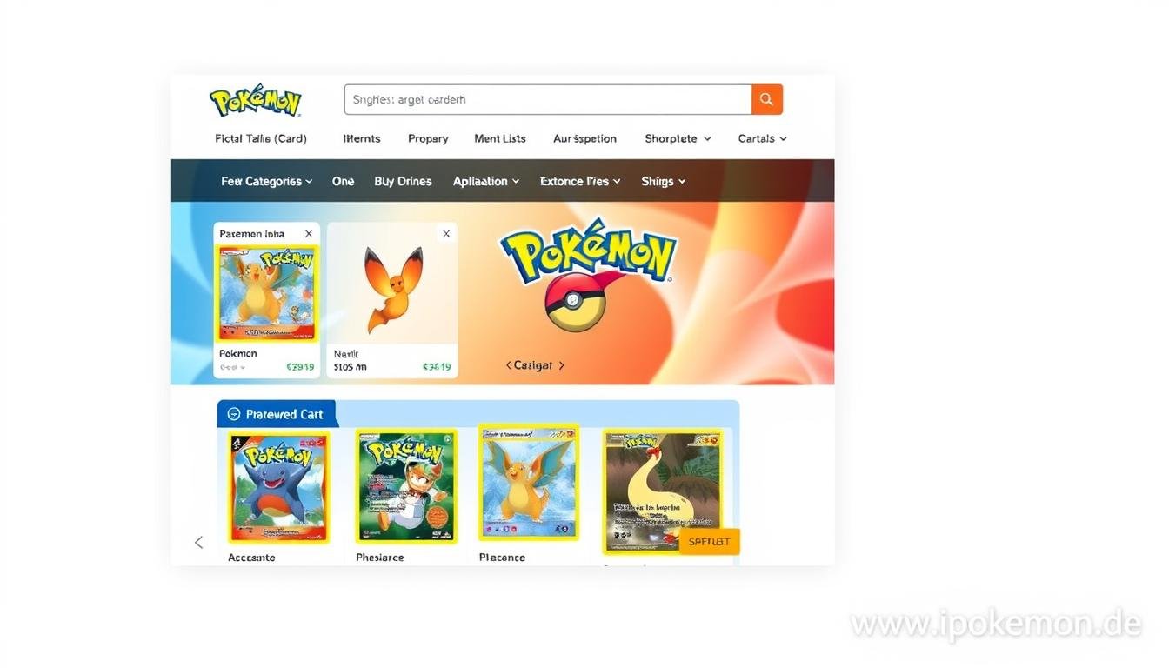
Task: Click the large Pokémon banner logo
Action: click(588, 252)
